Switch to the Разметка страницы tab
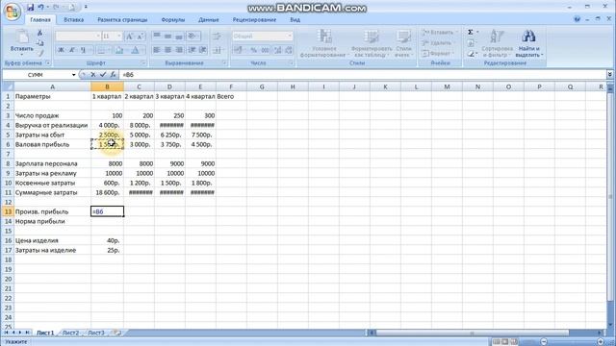616x346 pixels. click(122, 19)
